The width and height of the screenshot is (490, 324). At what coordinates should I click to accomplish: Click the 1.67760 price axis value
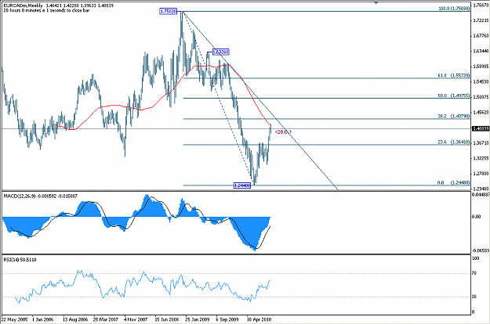tap(481, 35)
